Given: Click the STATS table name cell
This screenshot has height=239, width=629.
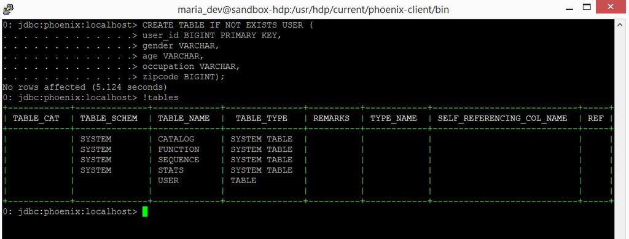Looking at the screenshot, I should click(x=171, y=170).
